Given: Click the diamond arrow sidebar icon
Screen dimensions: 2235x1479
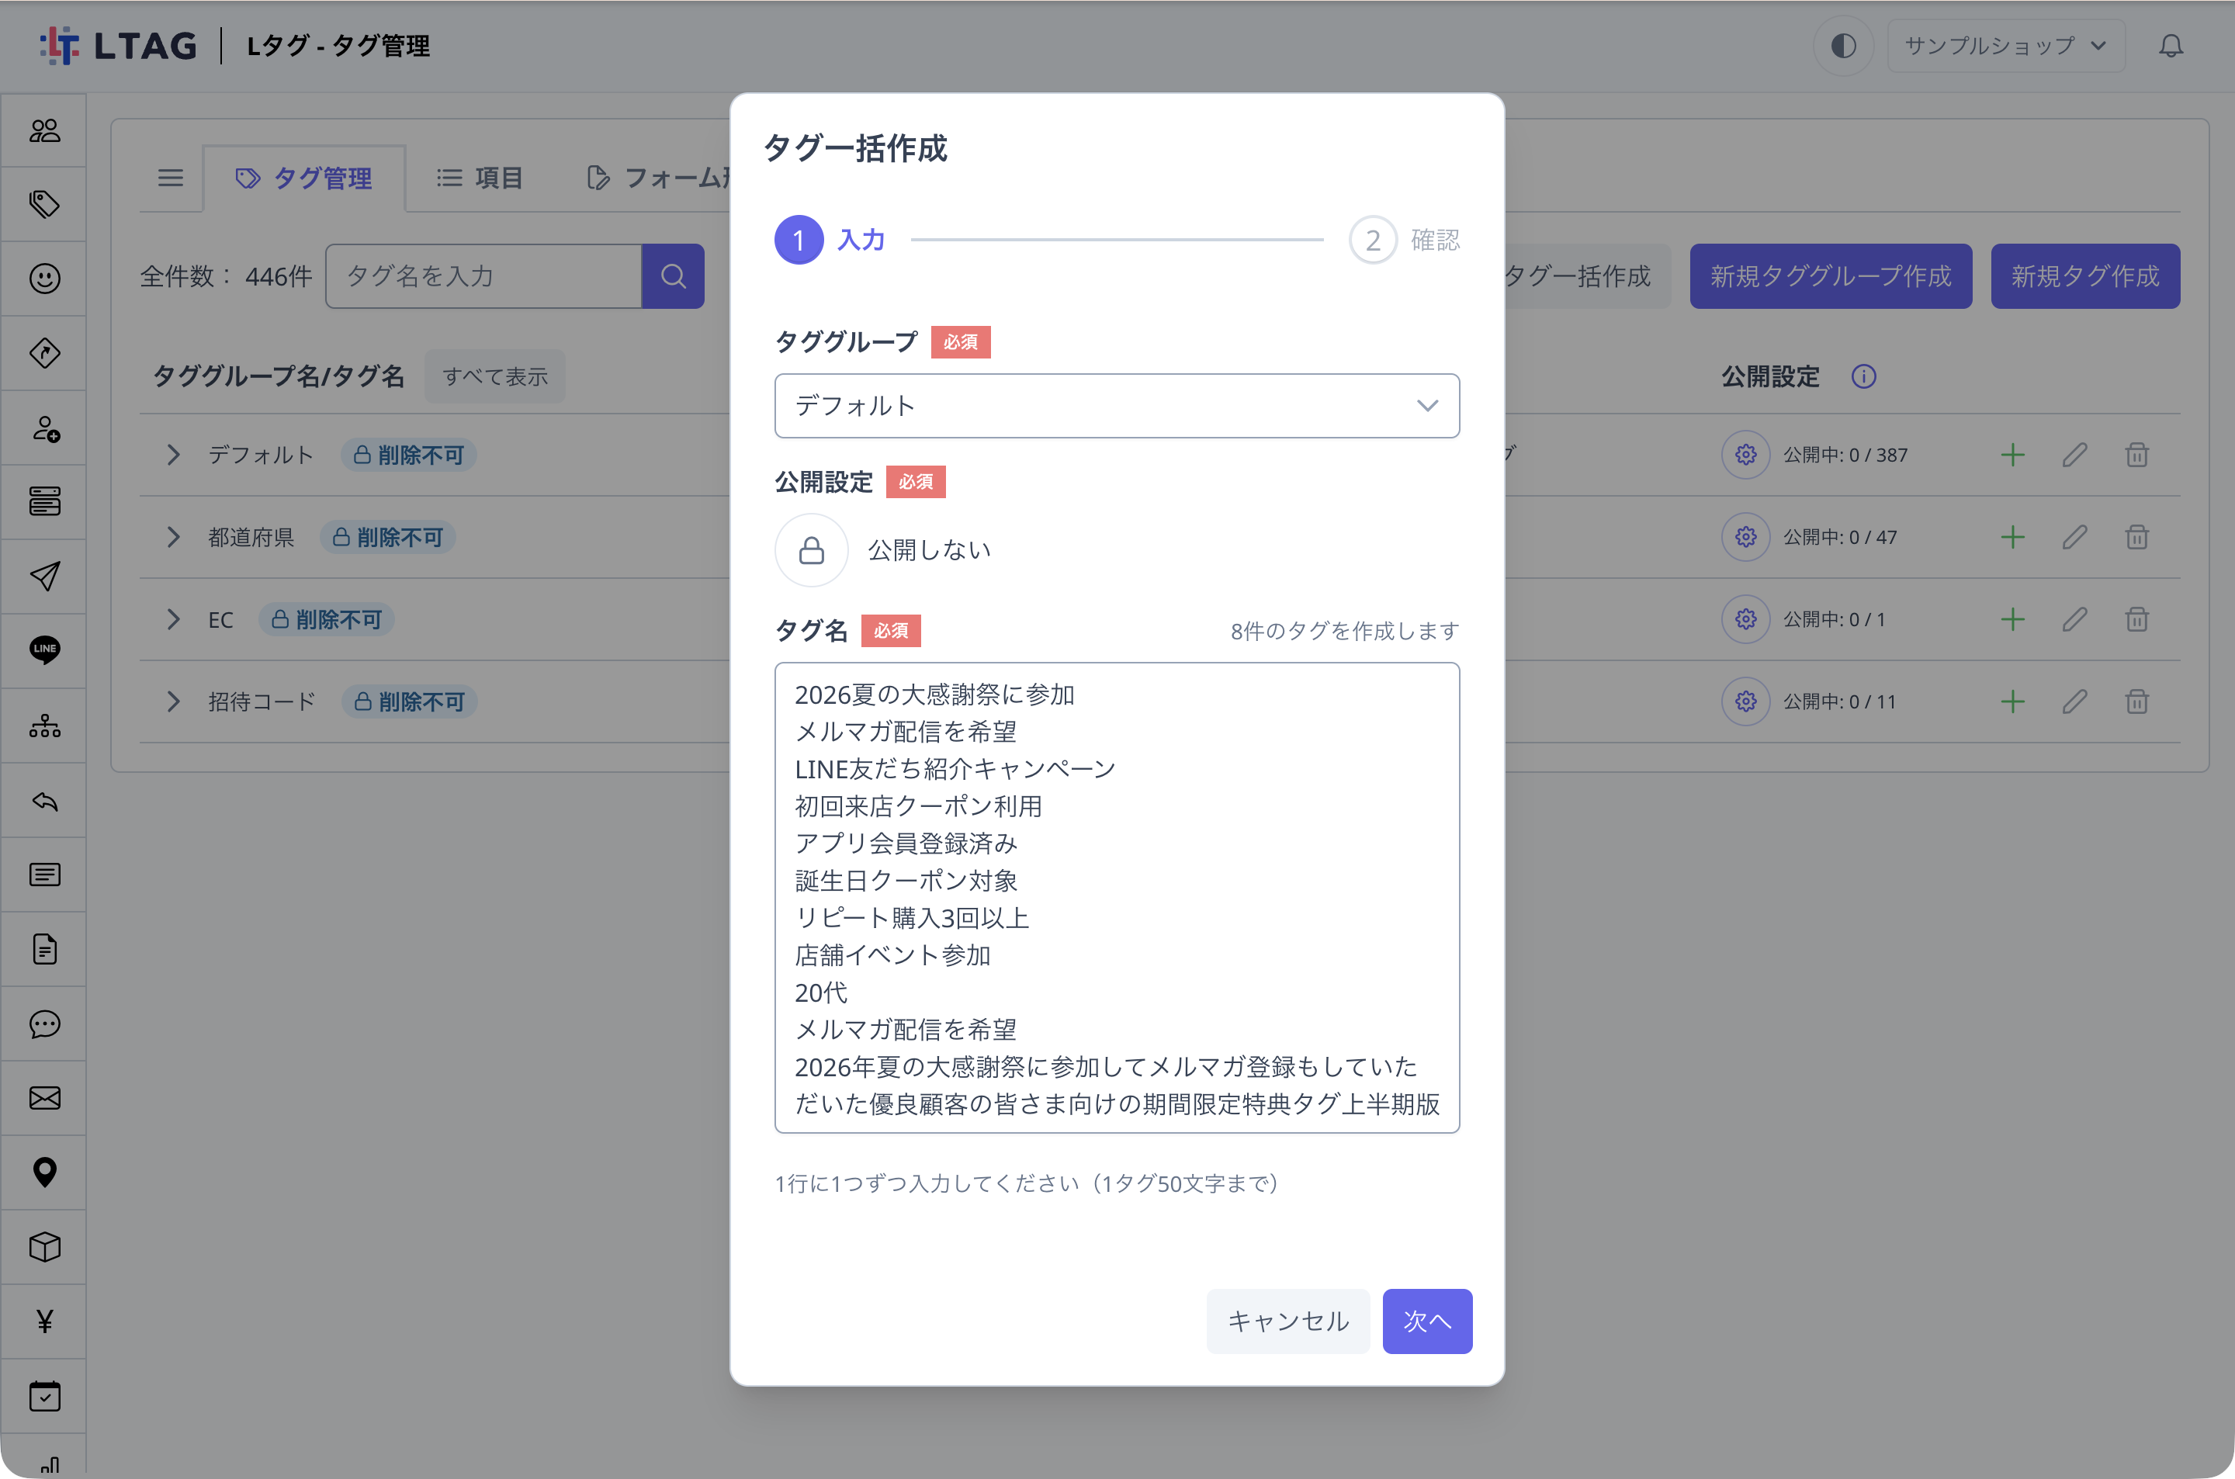Looking at the screenshot, I should (x=44, y=353).
